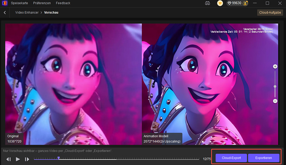Close the application window
The height and width of the screenshot is (165, 286).
[280, 3]
